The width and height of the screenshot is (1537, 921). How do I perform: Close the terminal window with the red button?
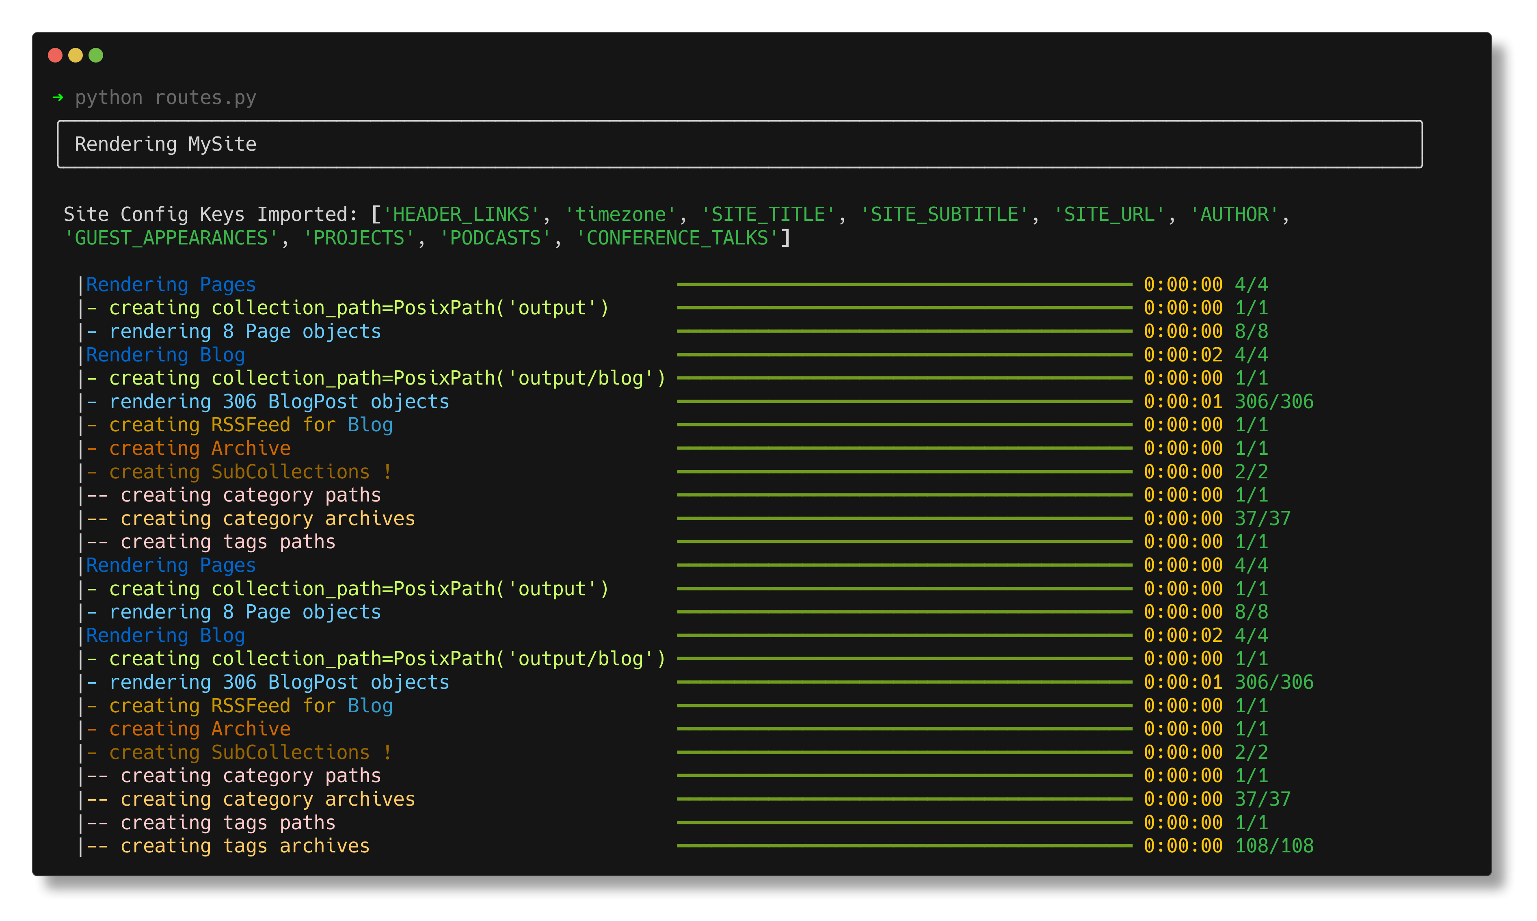[x=55, y=55]
